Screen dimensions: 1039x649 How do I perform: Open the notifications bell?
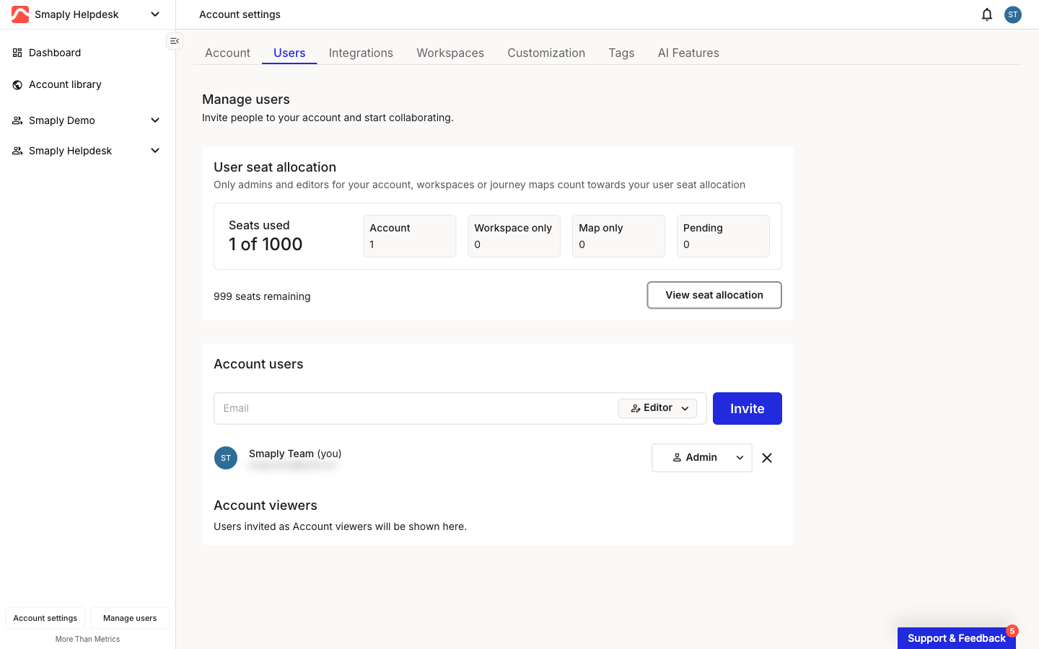[x=987, y=14]
